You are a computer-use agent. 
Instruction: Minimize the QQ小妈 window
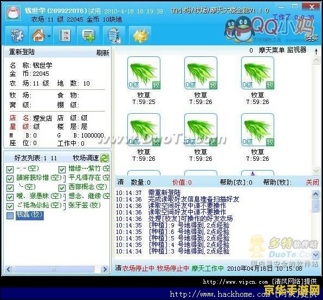point(281,7)
